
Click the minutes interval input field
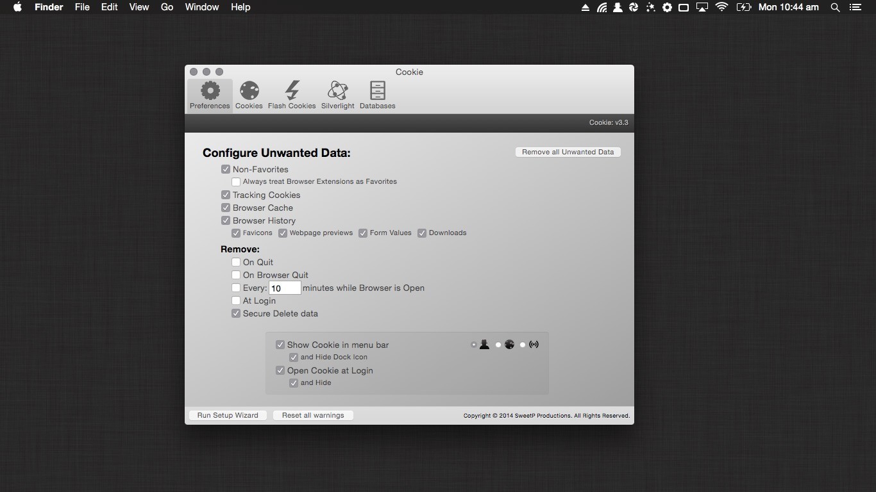[285, 288]
